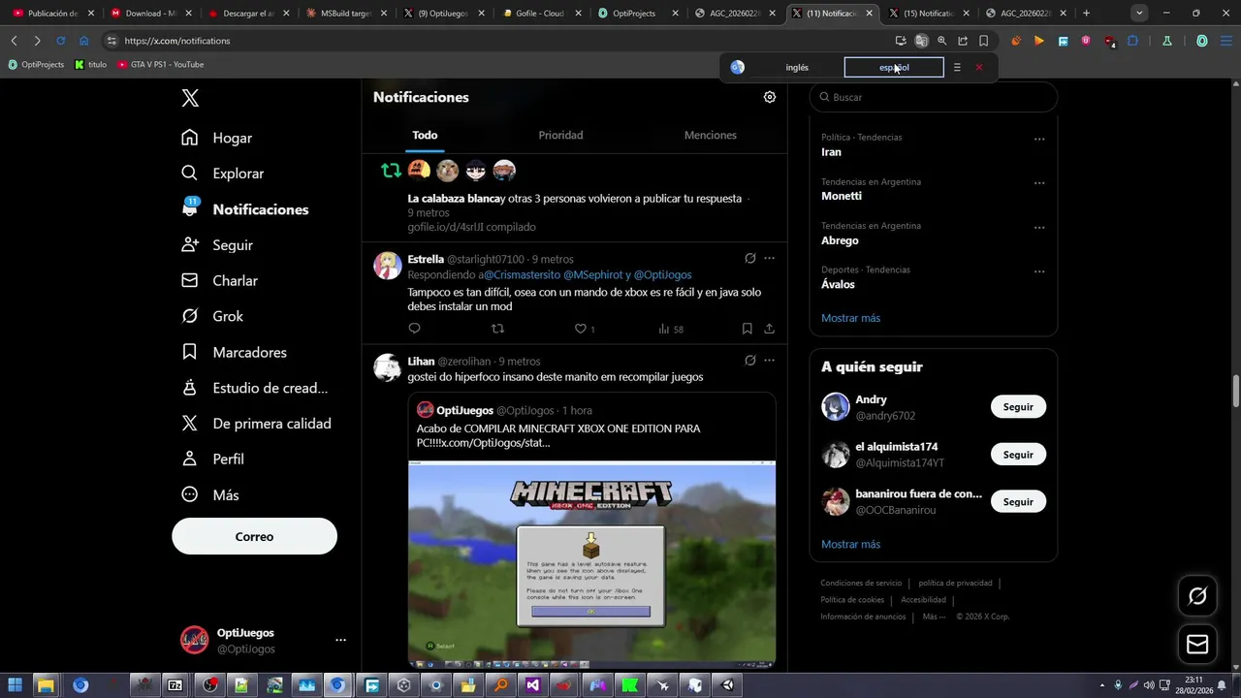Open more menu on Lihan's post
This screenshot has width=1241, height=698.
click(x=770, y=361)
